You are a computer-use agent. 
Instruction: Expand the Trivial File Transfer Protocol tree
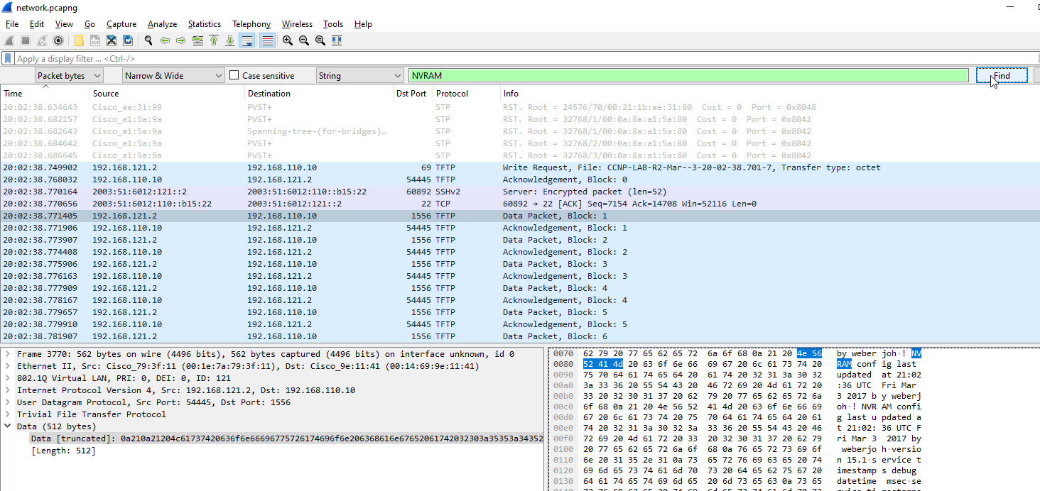pyautogui.click(x=8, y=414)
